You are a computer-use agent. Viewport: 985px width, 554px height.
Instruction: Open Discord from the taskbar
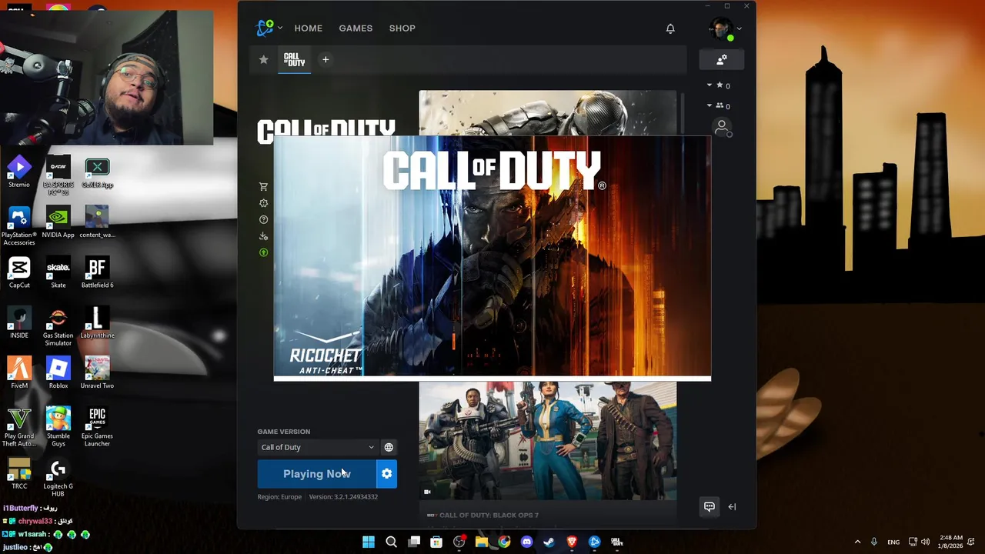pos(526,542)
